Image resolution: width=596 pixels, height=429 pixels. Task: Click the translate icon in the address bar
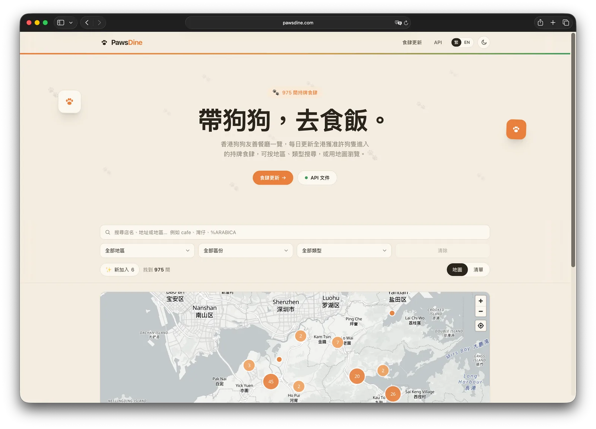click(398, 23)
